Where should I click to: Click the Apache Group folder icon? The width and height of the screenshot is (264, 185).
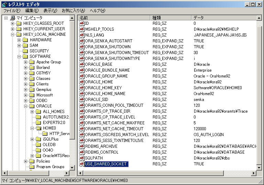pyautogui.click(x=32, y=62)
